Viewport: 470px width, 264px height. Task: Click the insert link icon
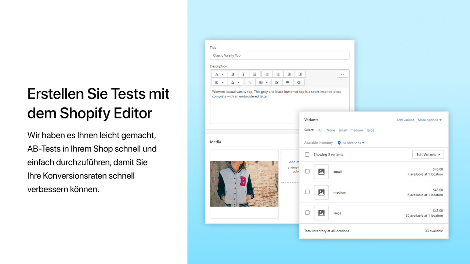(250, 82)
